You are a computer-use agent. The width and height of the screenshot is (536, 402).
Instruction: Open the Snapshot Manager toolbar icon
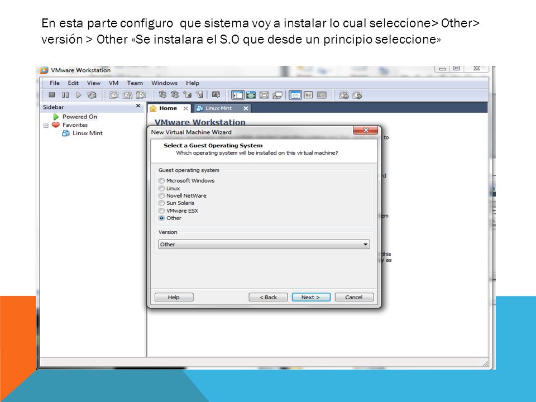point(141,95)
